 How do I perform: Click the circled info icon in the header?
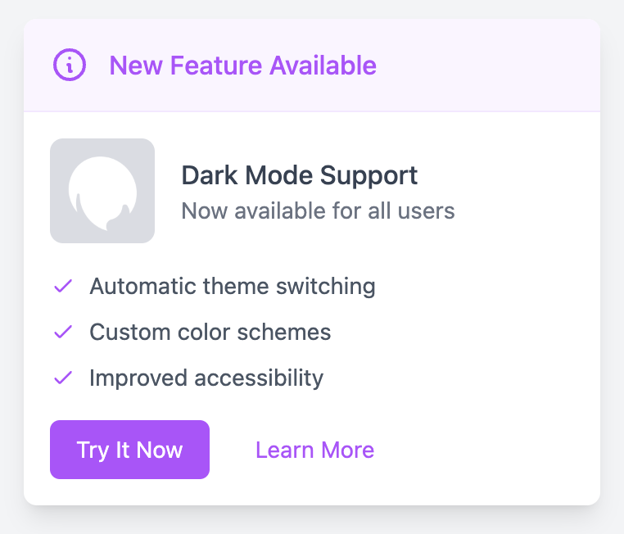(x=70, y=65)
